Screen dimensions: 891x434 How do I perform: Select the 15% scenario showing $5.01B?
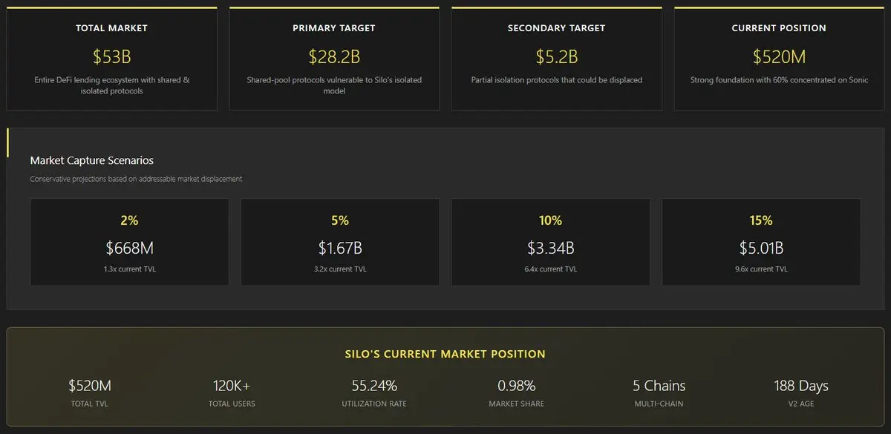coord(761,242)
